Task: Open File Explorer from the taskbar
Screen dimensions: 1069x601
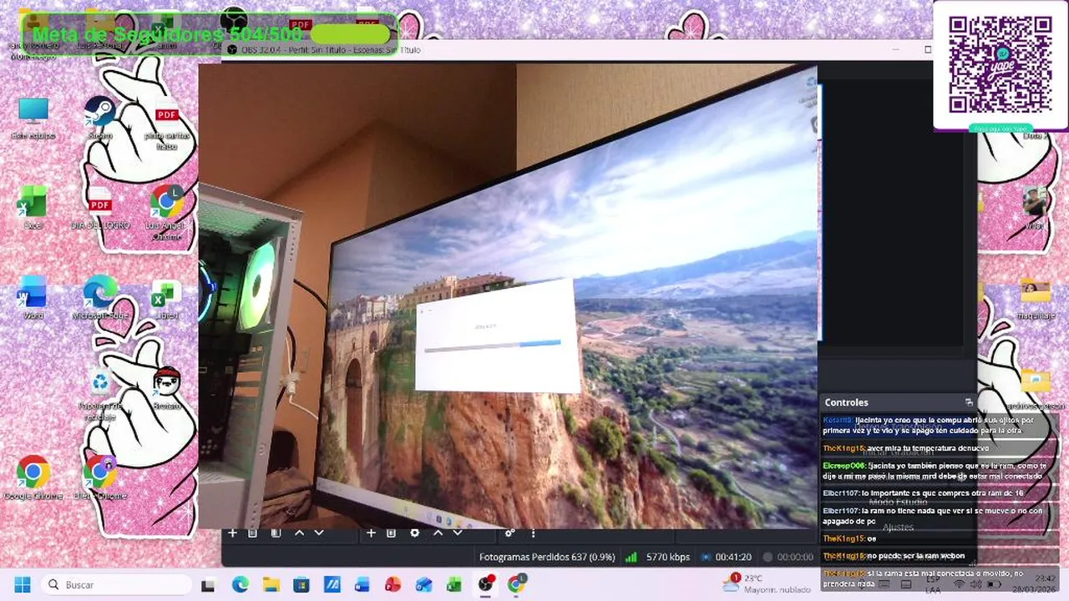Action: pyautogui.click(x=271, y=584)
